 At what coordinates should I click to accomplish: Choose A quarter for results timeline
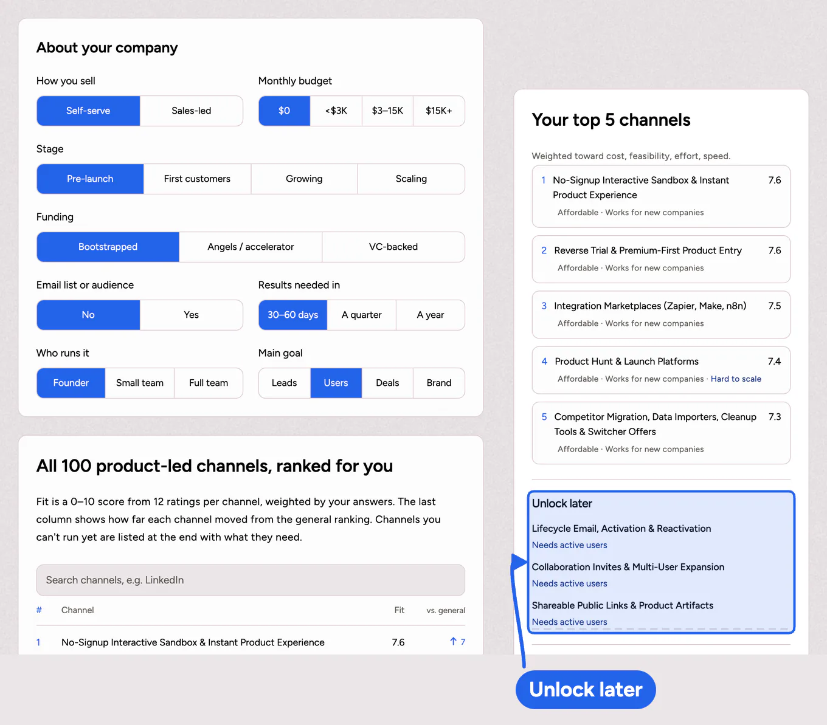pyautogui.click(x=362, y=315)
